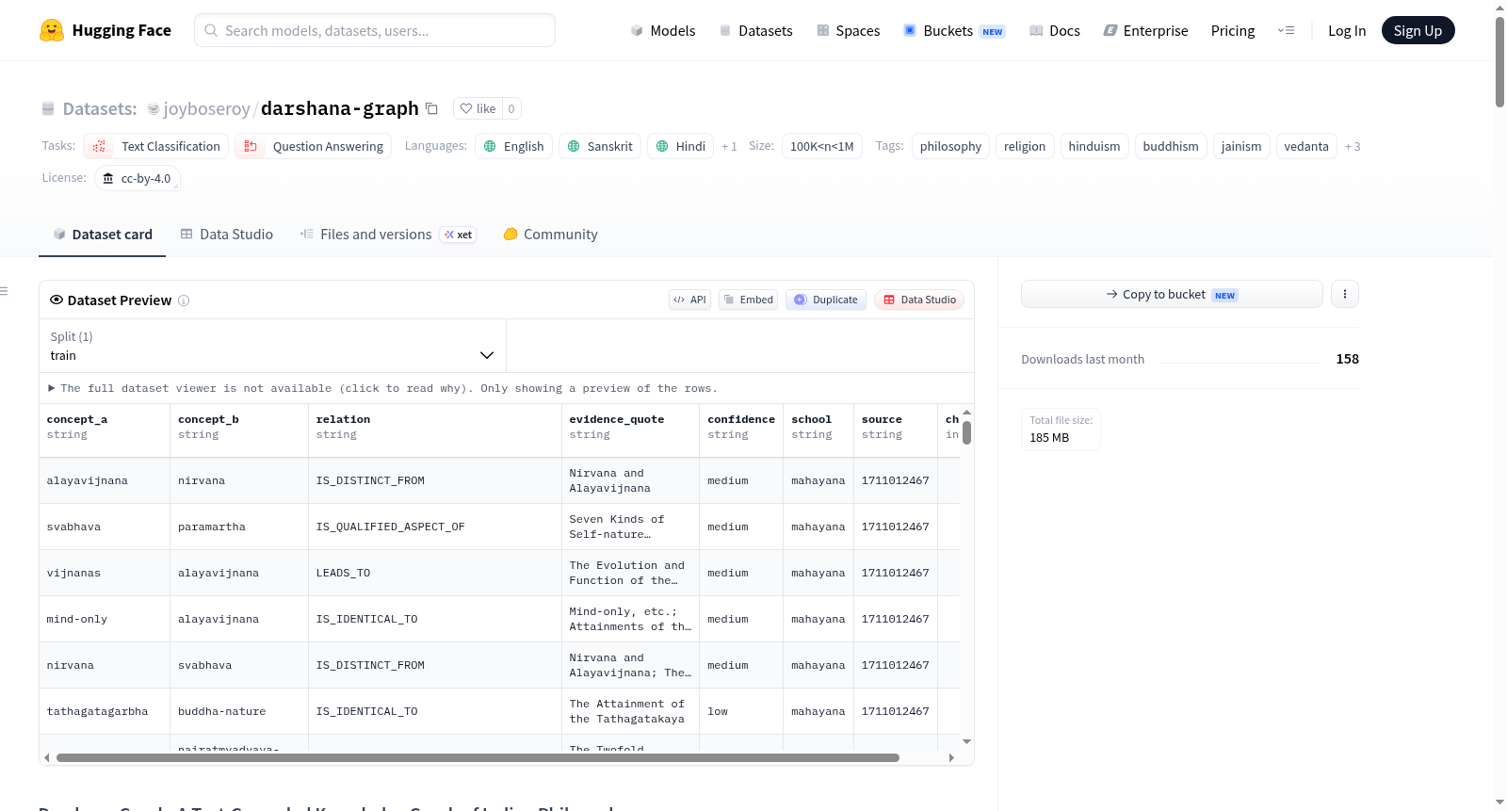Screen dimensions: 1507x811
Task: Open the navigation extras menu icon
Action: tap(1286, 30)
